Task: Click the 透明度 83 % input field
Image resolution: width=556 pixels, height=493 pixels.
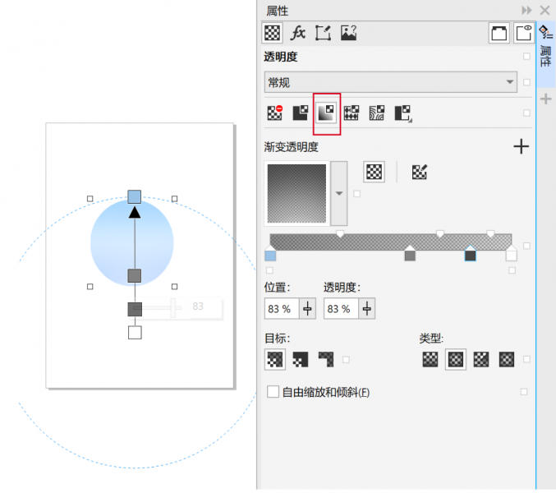Action: pos(341,309)
